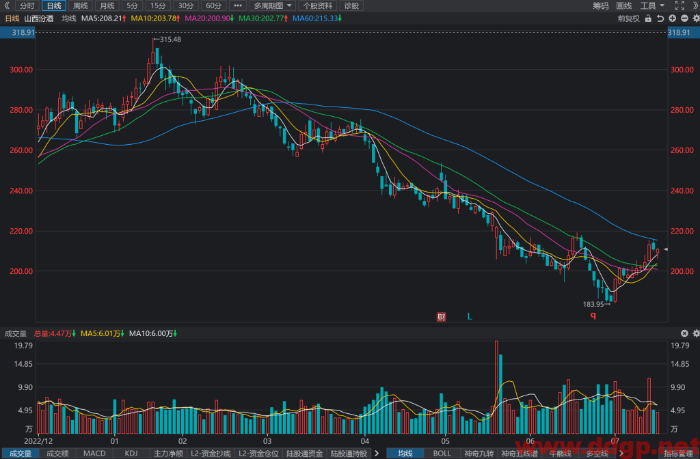Select 牛熊线 overlay tab

point(561,454)
